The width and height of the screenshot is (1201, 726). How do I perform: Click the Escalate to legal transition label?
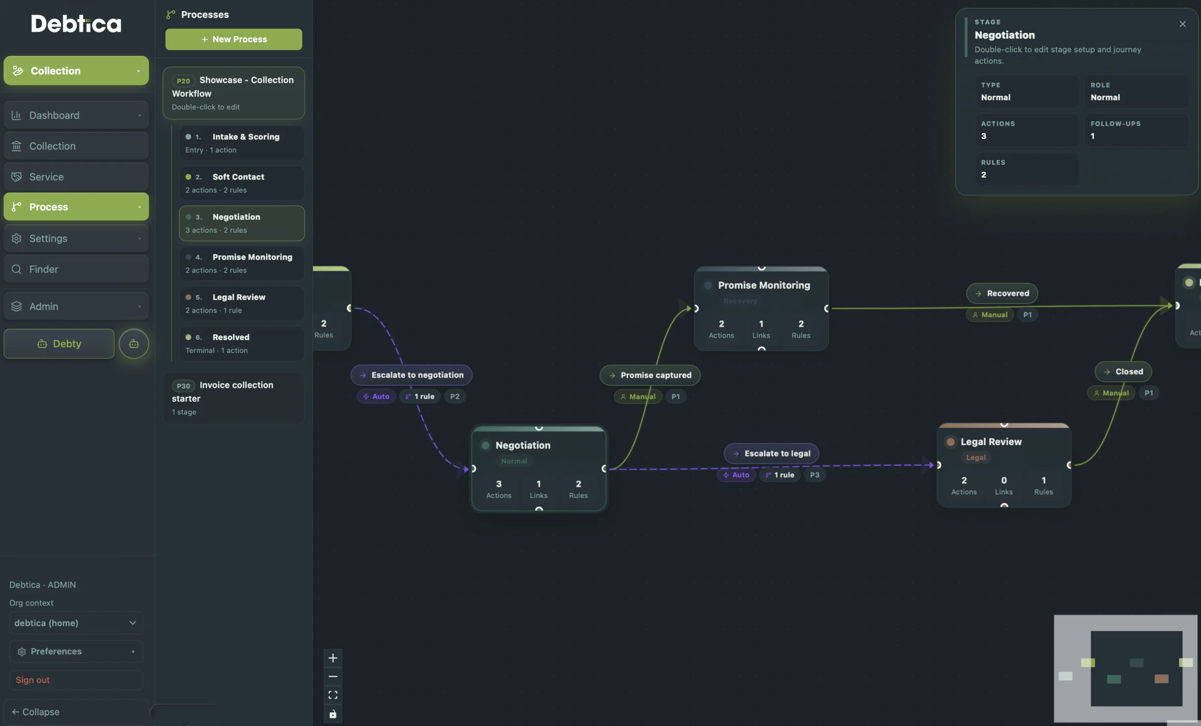pyautogui.click(x=771, y=453)
